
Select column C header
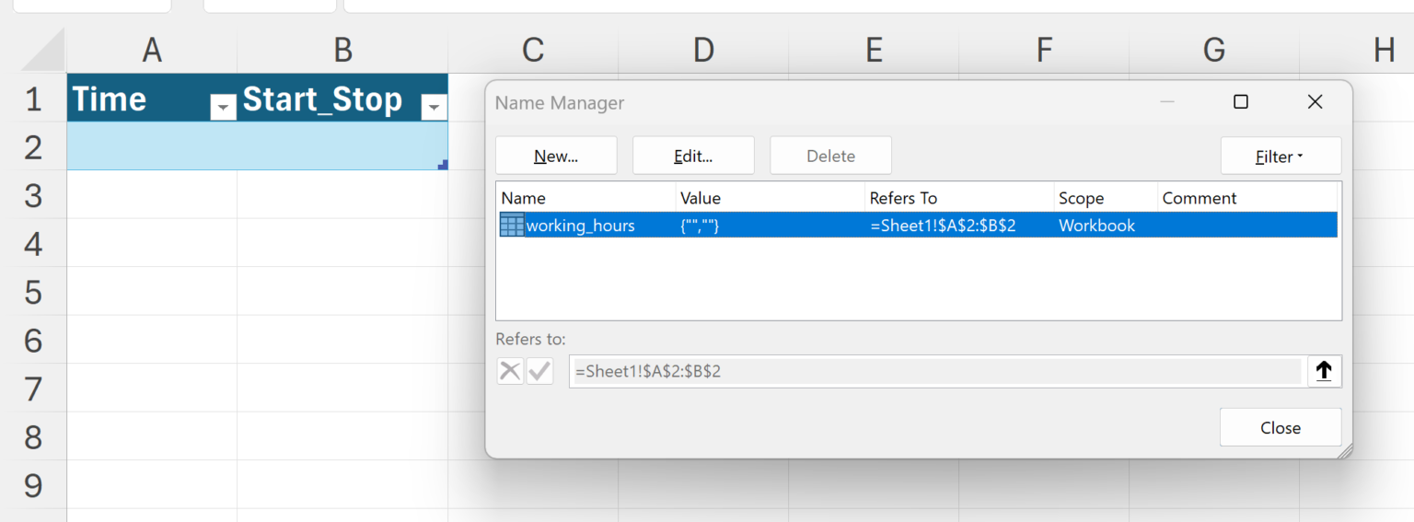pyautogui.click(x=533, y=50)
